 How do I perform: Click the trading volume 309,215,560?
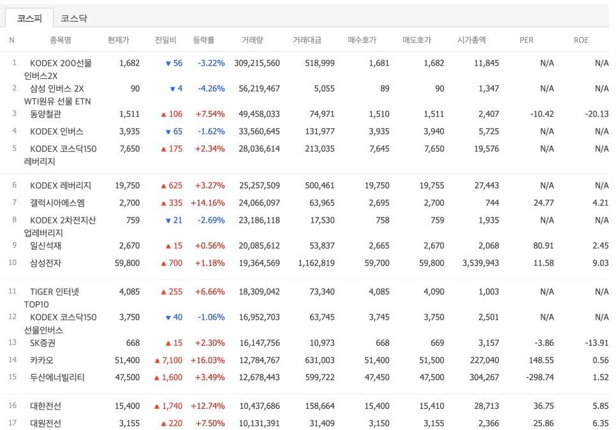[257, 63]
